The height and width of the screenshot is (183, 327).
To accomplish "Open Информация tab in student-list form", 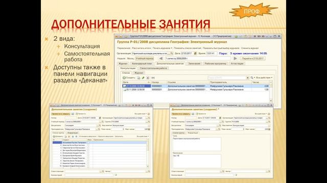I will tap(73, 133).
